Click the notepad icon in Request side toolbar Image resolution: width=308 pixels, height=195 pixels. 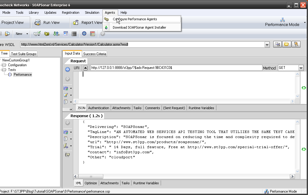(65, 102)
